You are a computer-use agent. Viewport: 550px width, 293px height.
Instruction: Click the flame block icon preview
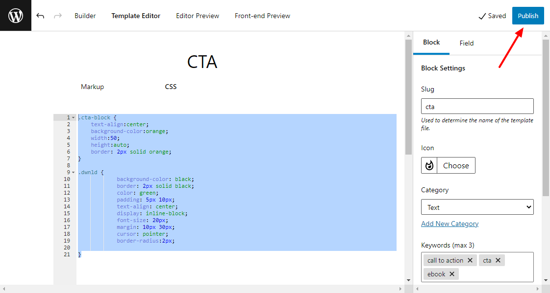click(x=429, y=165)
